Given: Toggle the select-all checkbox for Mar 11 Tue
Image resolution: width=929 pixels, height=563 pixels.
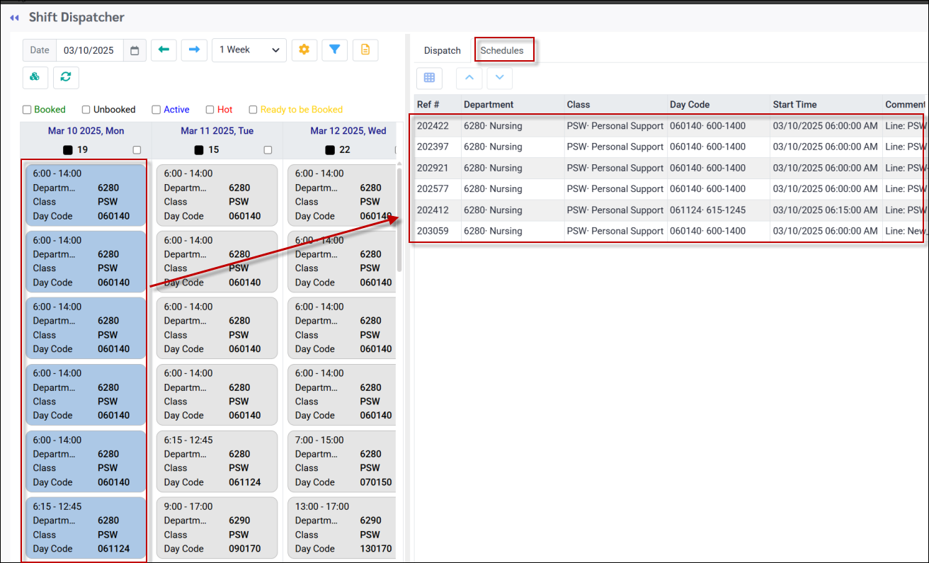Looking at the screenshot, I should (x=268, y=150).
